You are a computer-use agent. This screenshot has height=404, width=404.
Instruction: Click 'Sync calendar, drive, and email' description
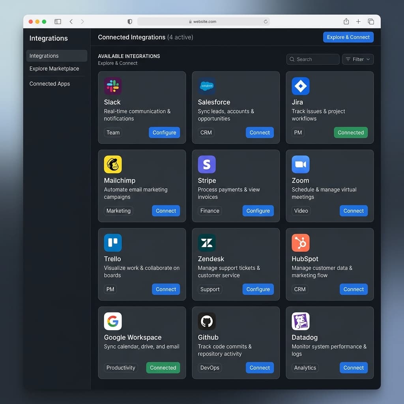point(142,346)
